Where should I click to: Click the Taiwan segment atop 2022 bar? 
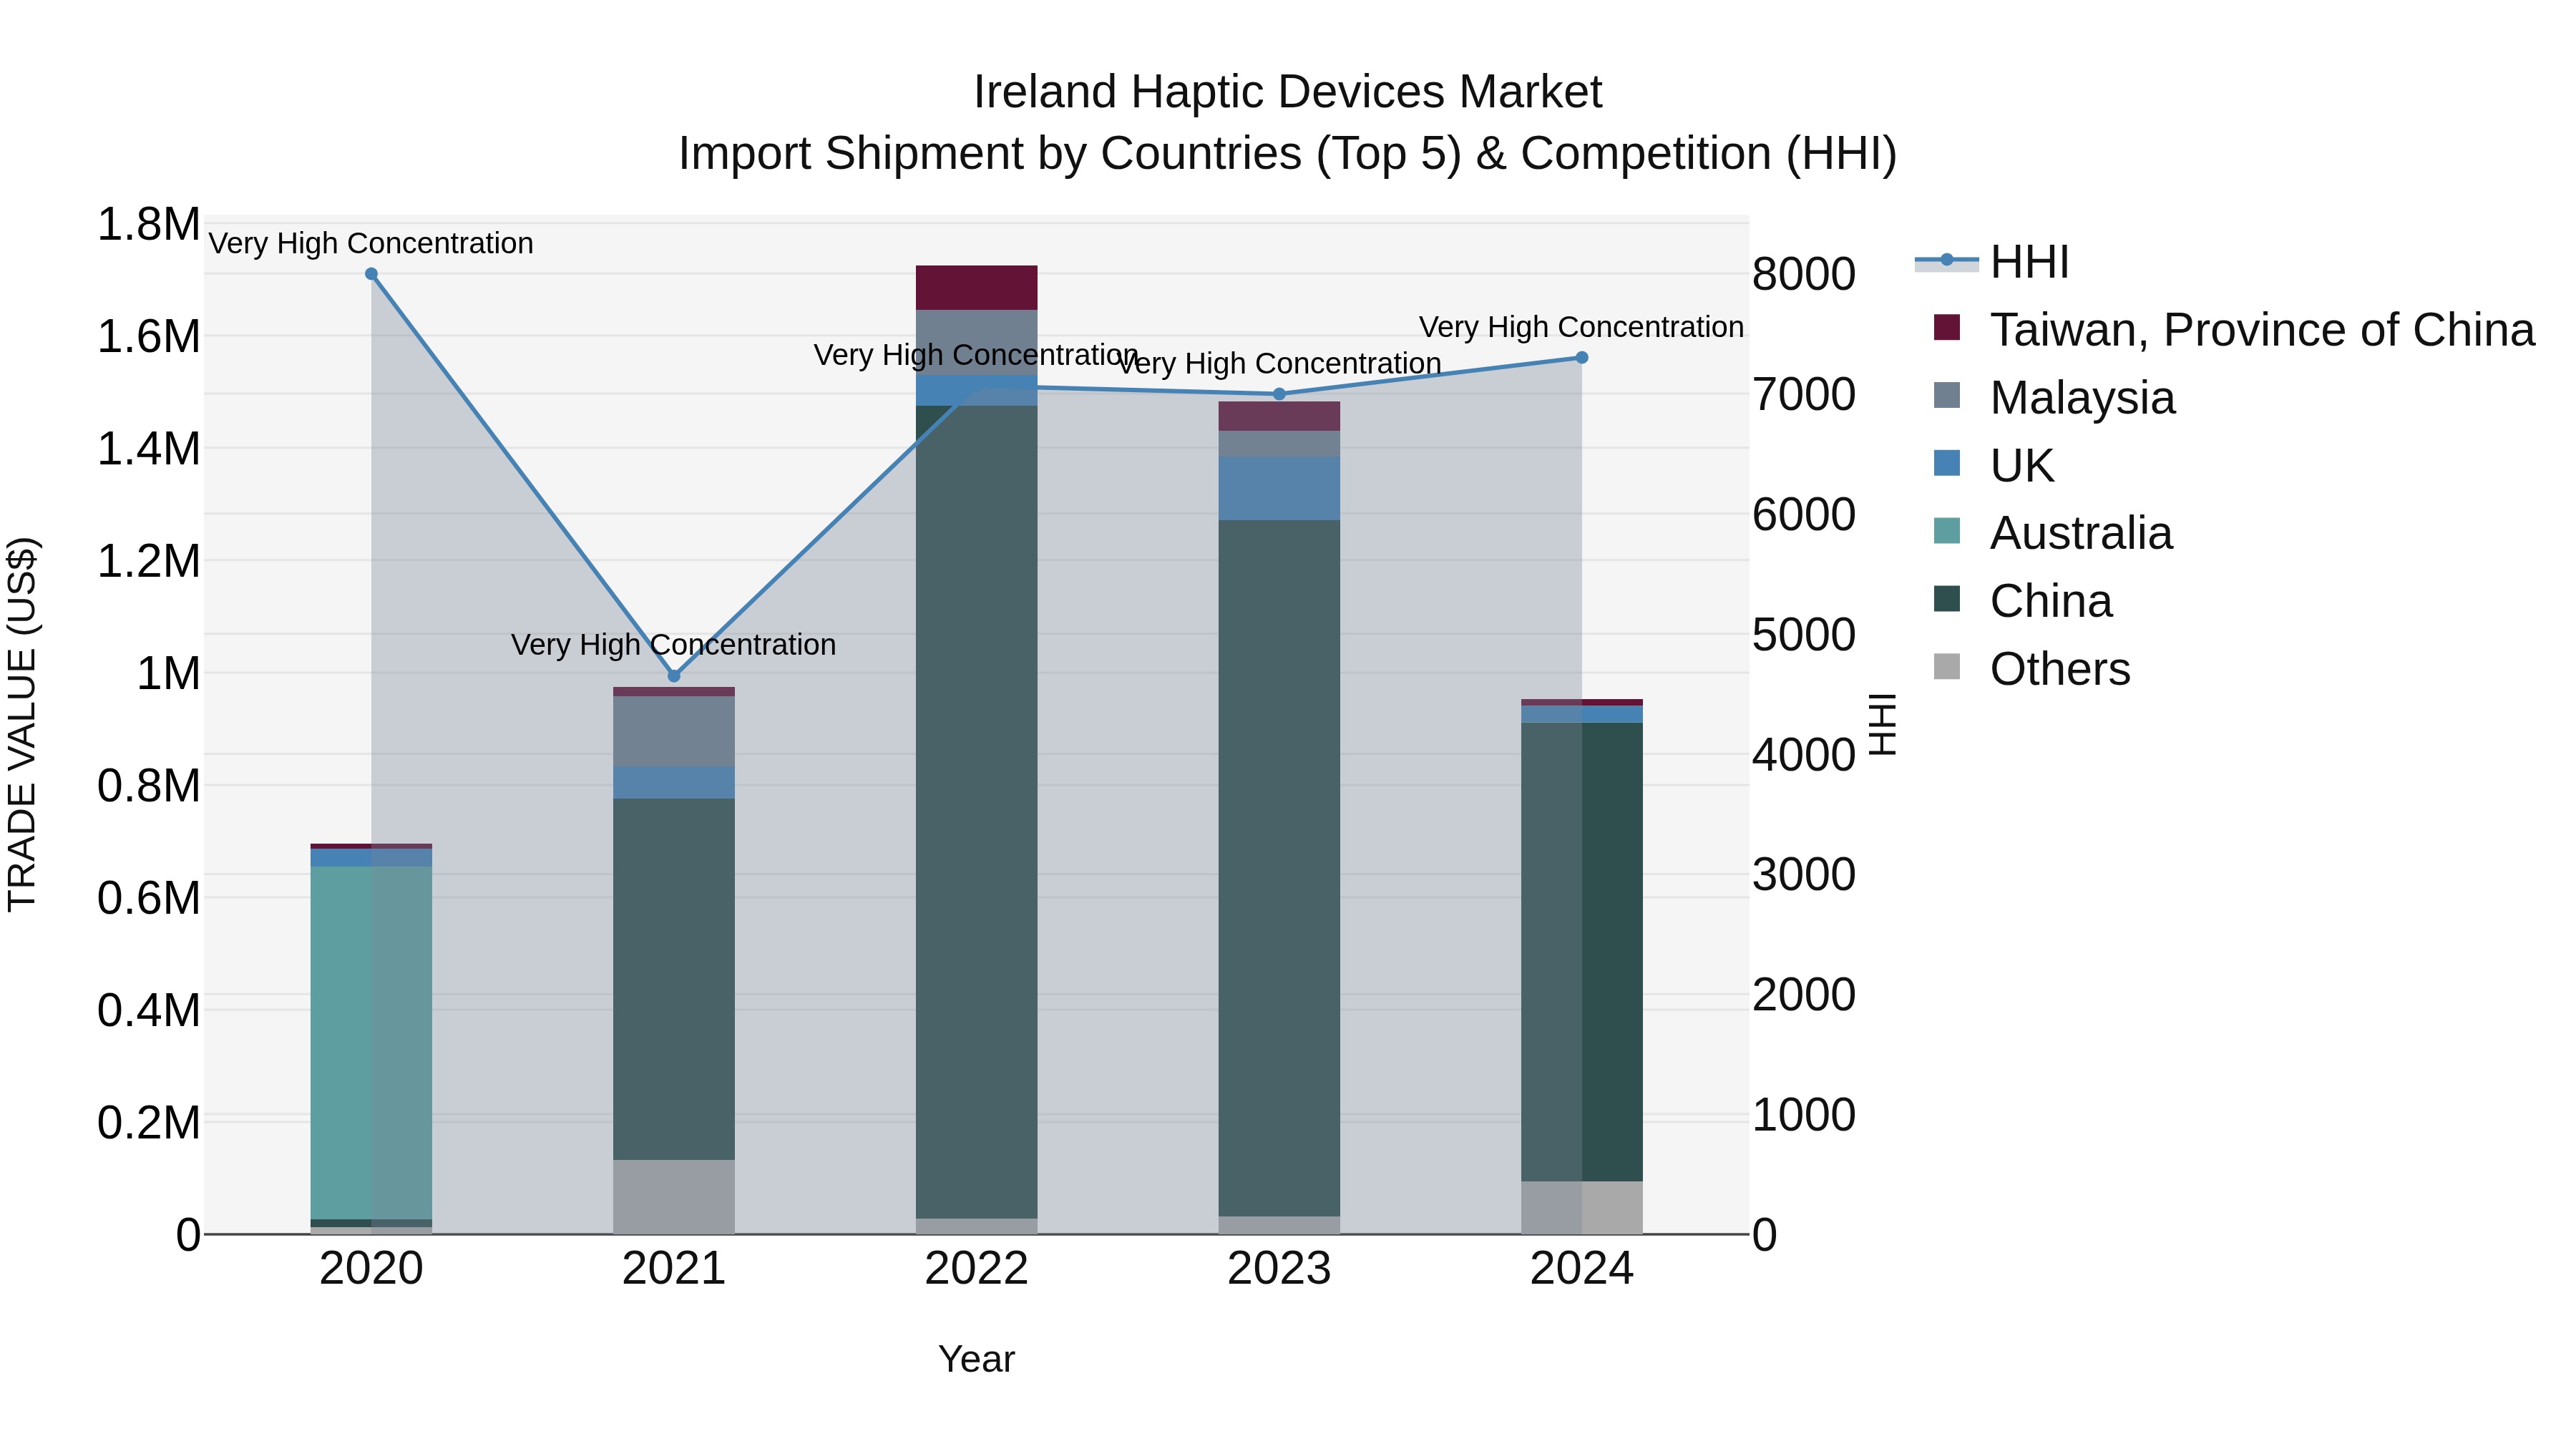click(x=977, y=288)
